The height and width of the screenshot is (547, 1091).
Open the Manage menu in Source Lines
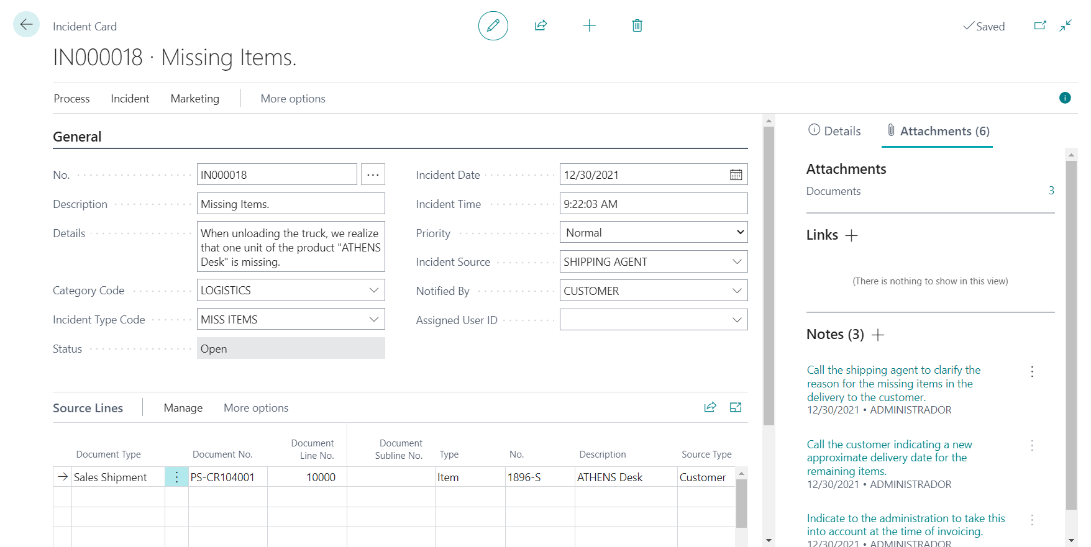click(x=183, y=408)
